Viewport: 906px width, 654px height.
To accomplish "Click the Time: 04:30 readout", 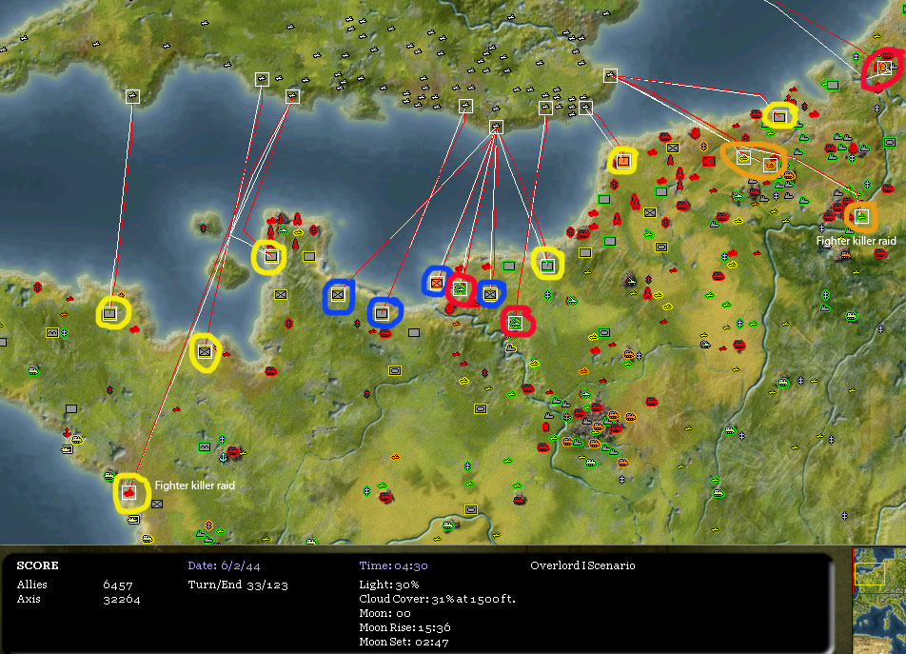I will pos(393,565).
